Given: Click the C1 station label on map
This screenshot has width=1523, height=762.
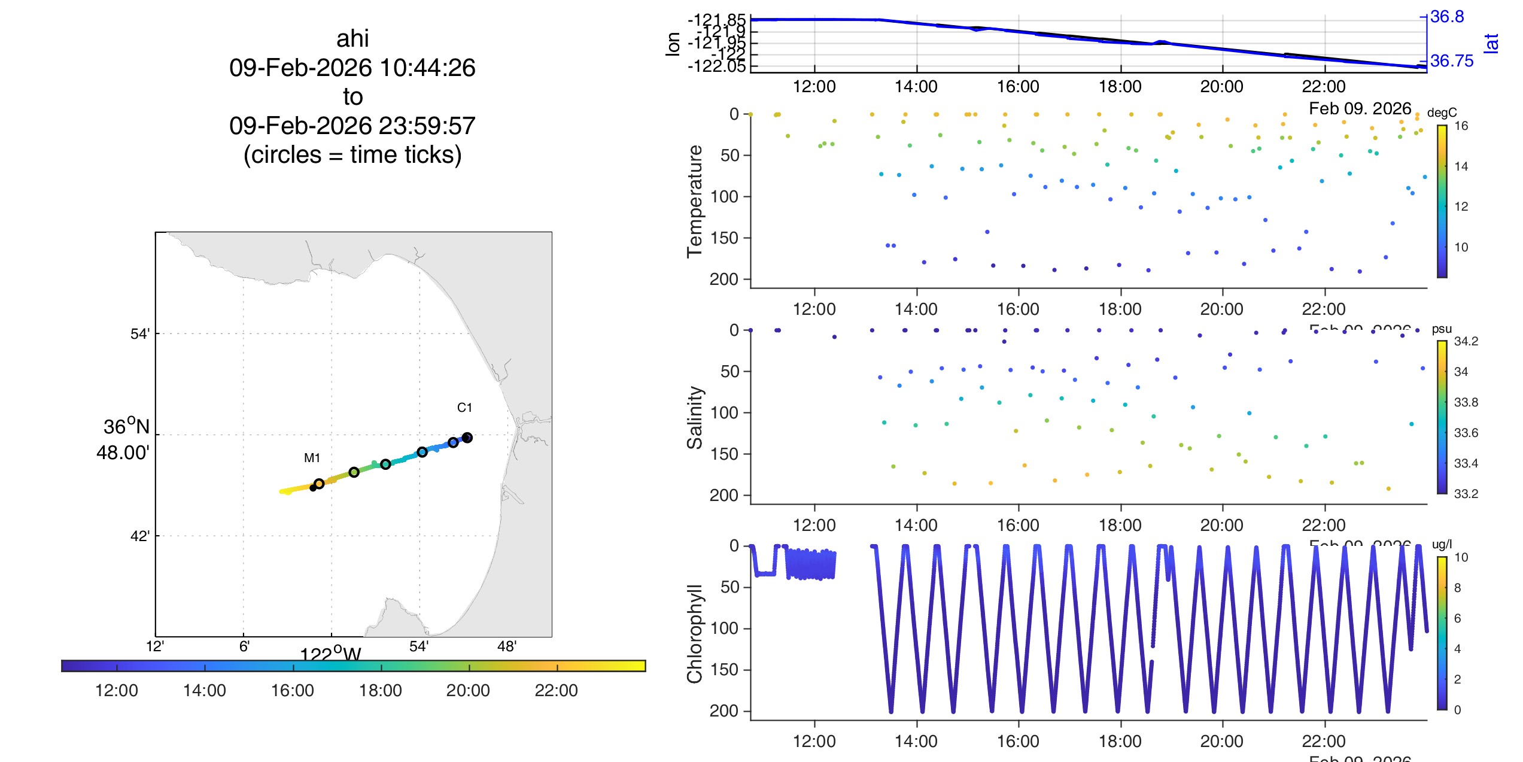Looking at the screenshot, I should point(464,408).
